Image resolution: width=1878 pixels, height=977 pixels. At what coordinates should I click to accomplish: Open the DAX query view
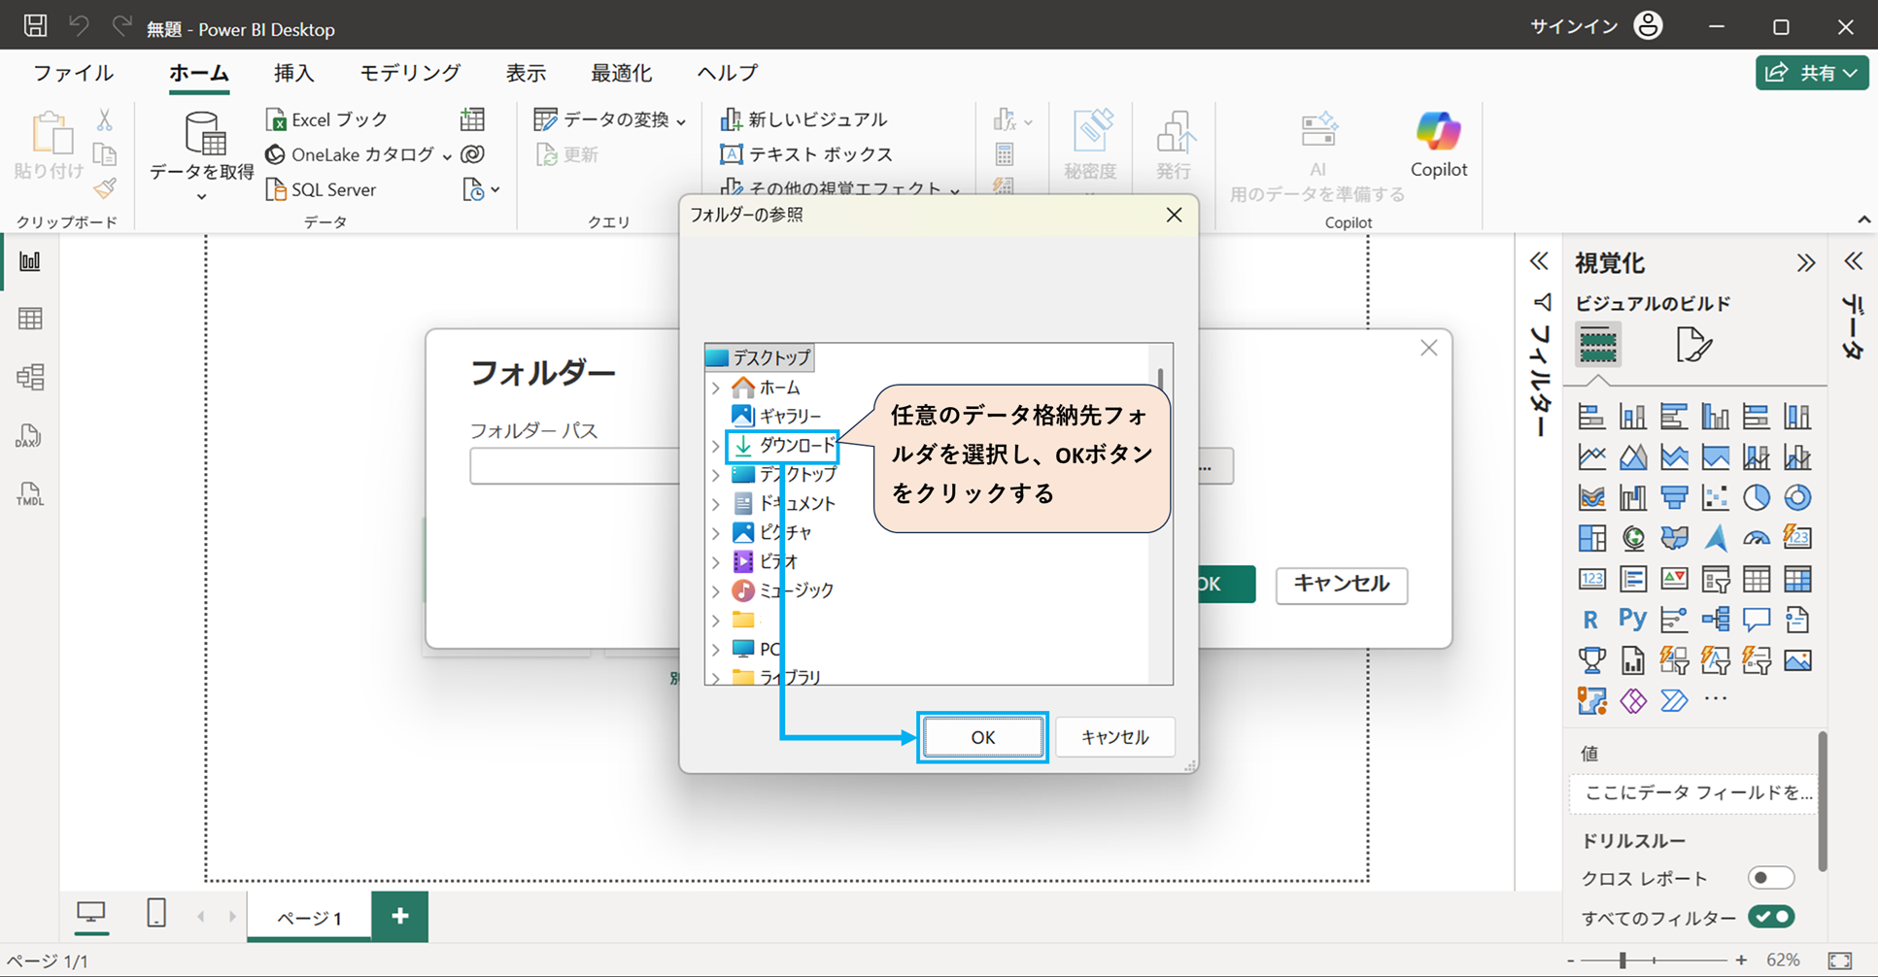(27, 437)
